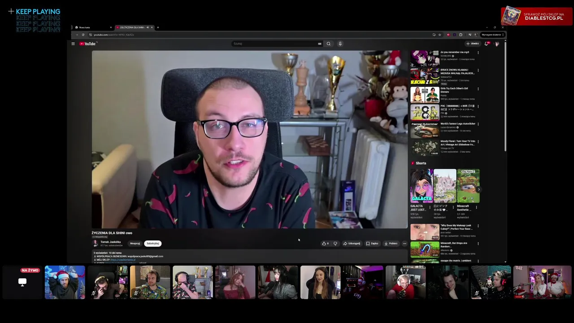The height and width of the screenshot is (323, 574).
Task: Close the Nowa karta tab
Action: click(x=111, y=27)
